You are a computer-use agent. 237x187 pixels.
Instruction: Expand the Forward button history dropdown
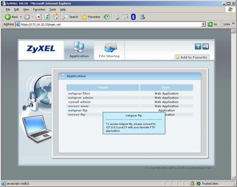point(33,17)
